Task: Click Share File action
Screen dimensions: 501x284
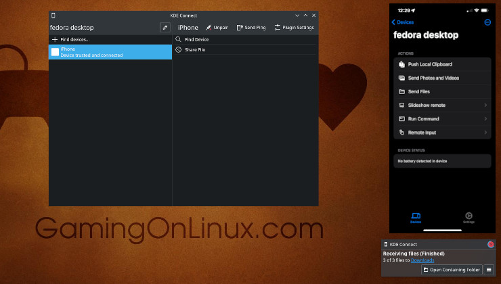Action: 245,50
